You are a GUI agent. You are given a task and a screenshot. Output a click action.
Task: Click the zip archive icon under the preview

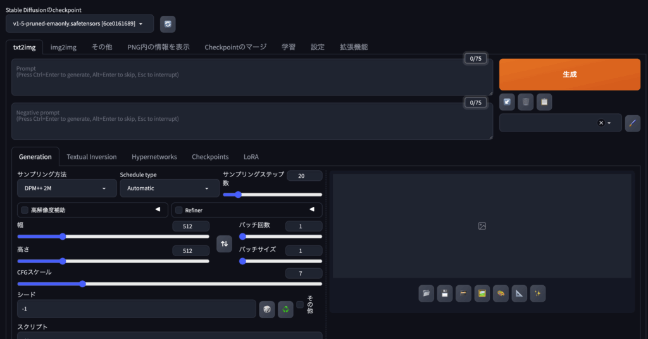[464, 293]
